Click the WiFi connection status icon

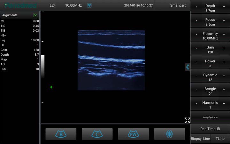pos(89,5)
